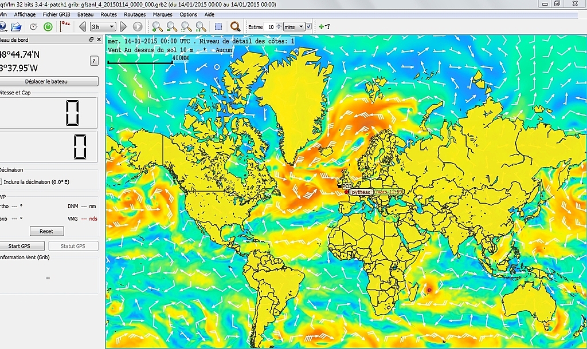This screenshot has width=587, height=349.
Task: Click the POI marker label on map
Action: (347, 186)
